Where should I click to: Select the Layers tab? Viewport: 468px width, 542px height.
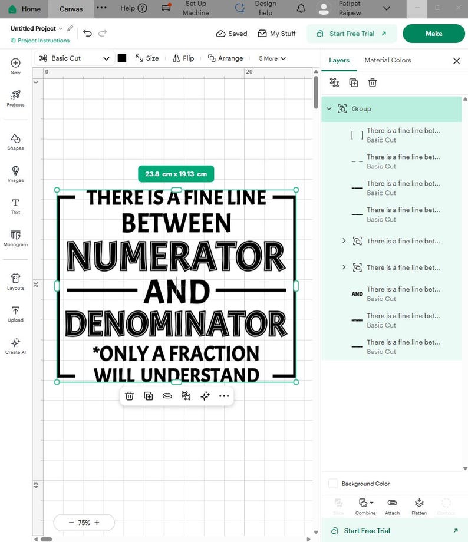click(339, 60)
